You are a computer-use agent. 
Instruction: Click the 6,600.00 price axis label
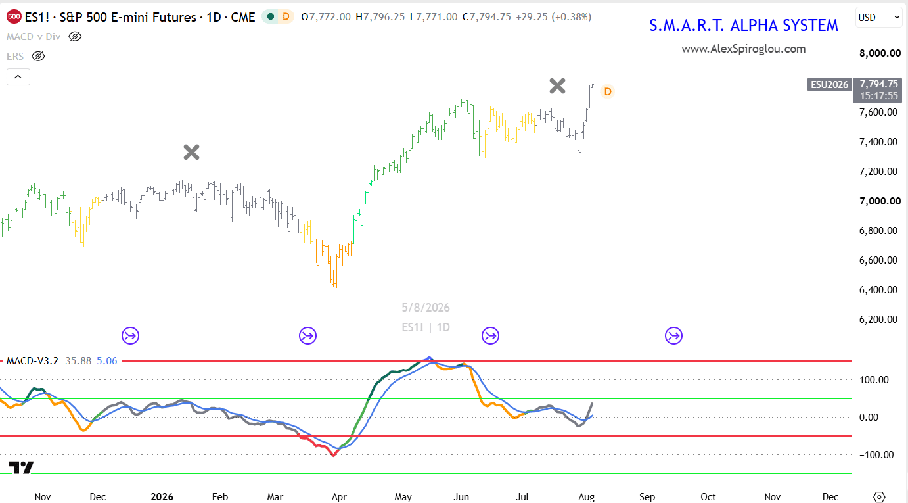878,260
